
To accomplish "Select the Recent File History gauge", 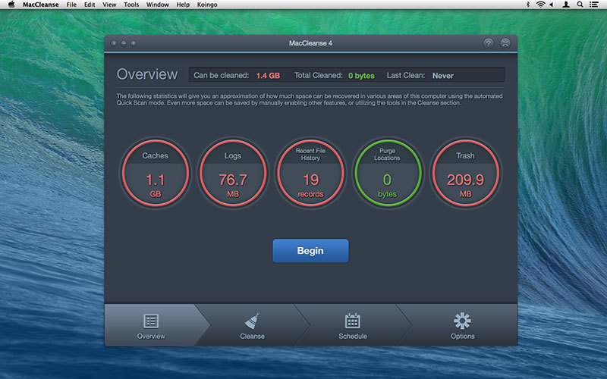I will (x=310, y=174).
